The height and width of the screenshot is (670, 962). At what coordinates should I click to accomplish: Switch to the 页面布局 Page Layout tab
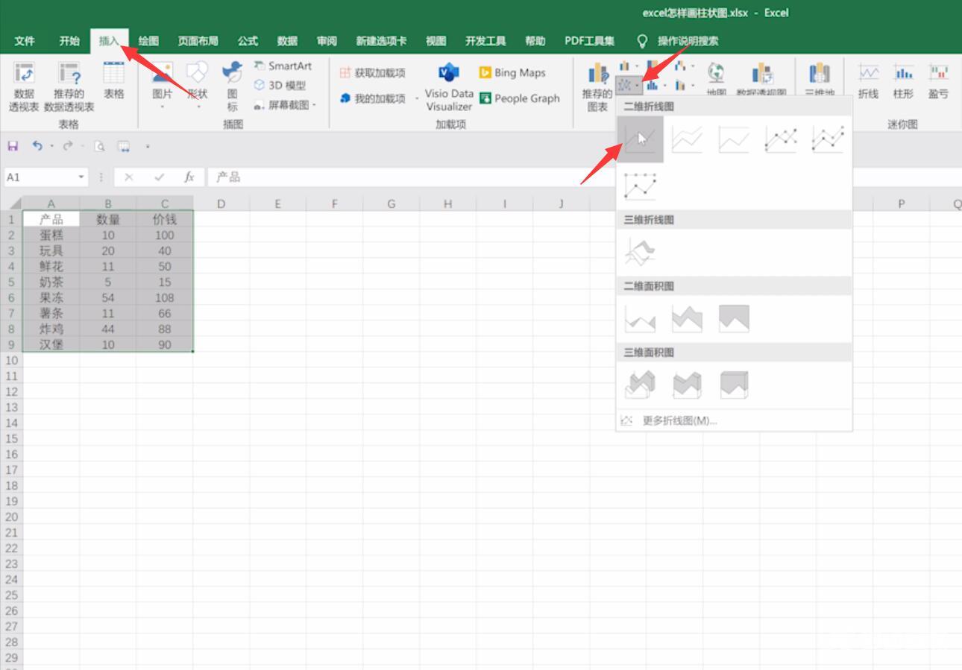pos(198,41)
